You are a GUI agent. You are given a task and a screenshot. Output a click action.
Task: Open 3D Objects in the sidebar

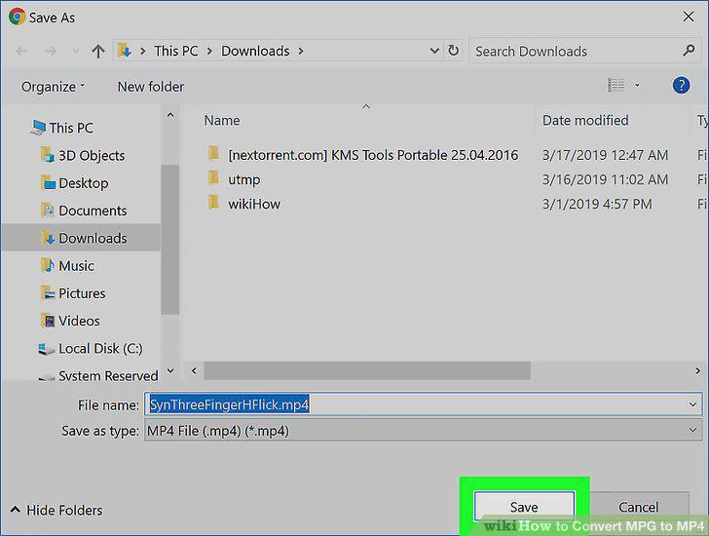(92, 156)
